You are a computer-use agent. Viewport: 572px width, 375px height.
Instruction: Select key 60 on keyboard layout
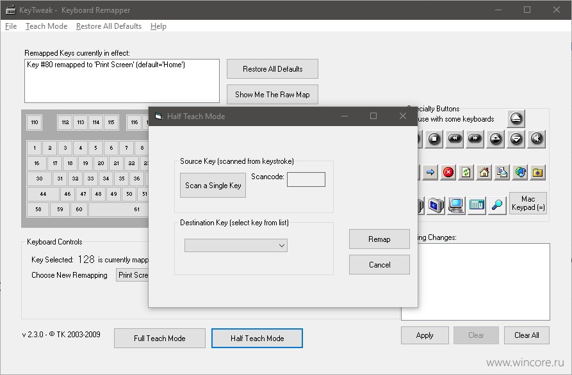click(x=79, y=209)
